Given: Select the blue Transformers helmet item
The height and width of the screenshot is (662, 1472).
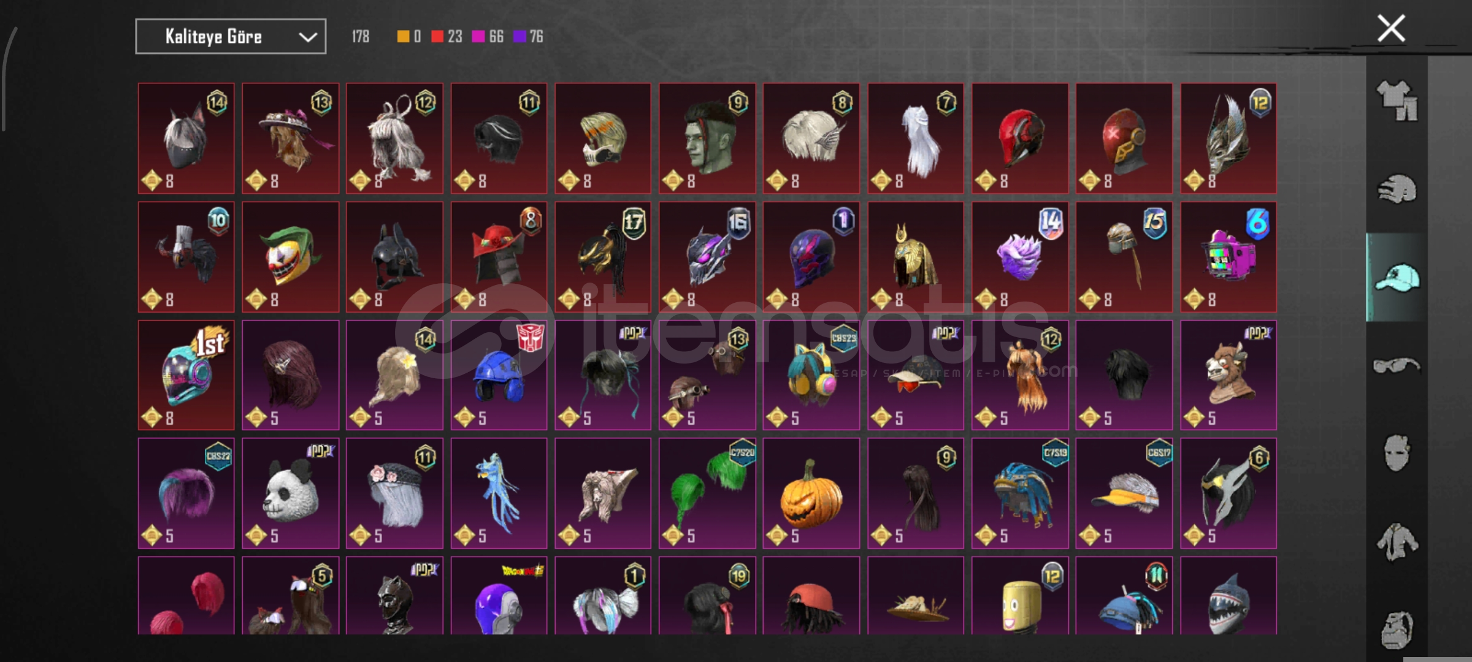Looking at the screenshot, I should coord(499,375).
